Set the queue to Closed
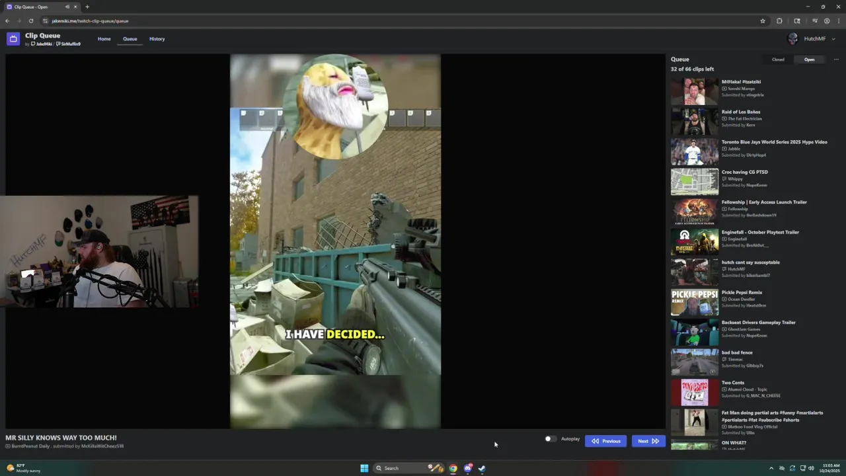This screenshot has width=846, height=476. tap(778, 59)
